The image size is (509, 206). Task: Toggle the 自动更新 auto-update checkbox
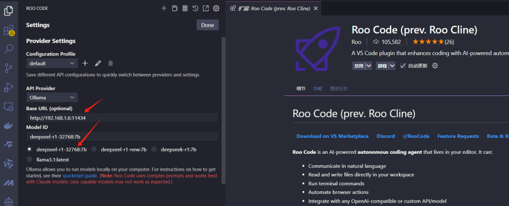403,66
